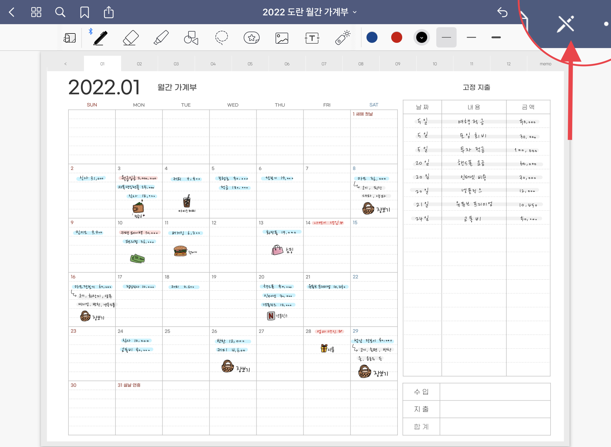
Task: Switch to the 02 month tab
Action: point(139,64)
